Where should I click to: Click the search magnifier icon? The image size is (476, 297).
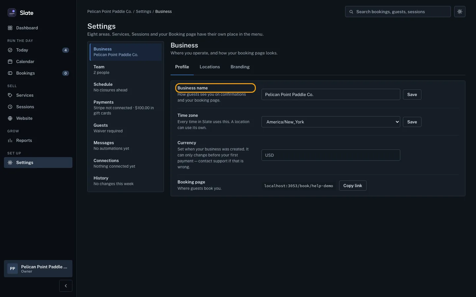click(x=351, y=12)
